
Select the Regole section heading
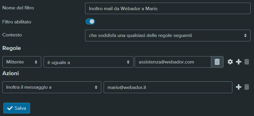[11, 48]
